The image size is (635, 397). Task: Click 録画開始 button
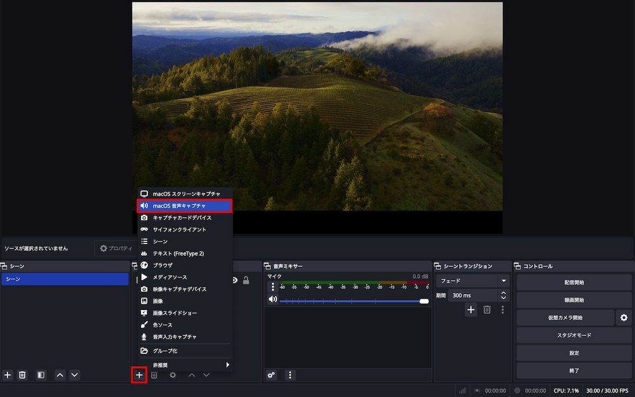574,300
